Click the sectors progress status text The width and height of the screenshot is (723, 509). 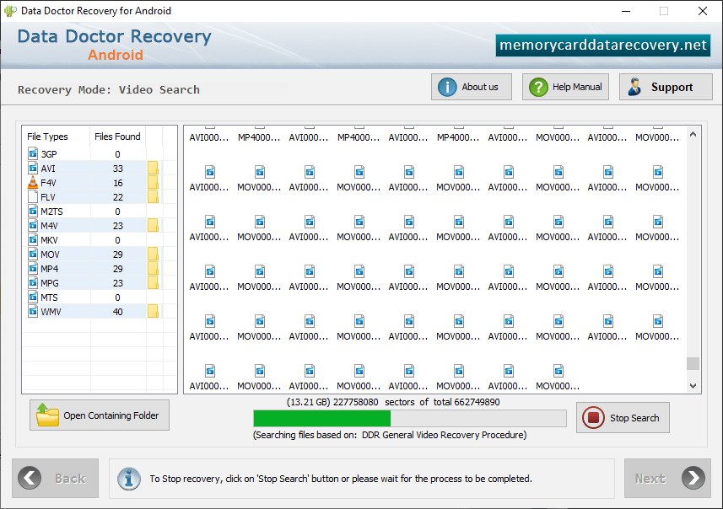point(393,402)
